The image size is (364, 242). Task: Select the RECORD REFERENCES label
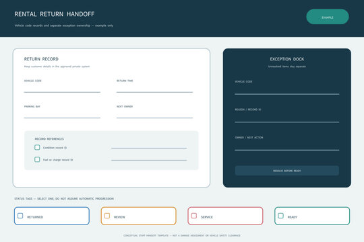click(x=49, y=138)
